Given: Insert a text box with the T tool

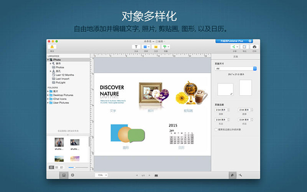Looking at the screenshot, I should 136,47.
